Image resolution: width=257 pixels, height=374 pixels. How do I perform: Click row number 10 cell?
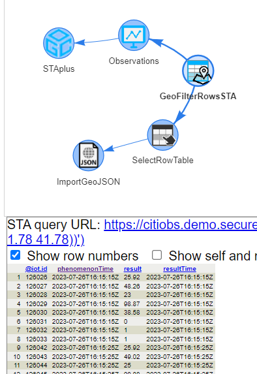(x=17, y=357)
